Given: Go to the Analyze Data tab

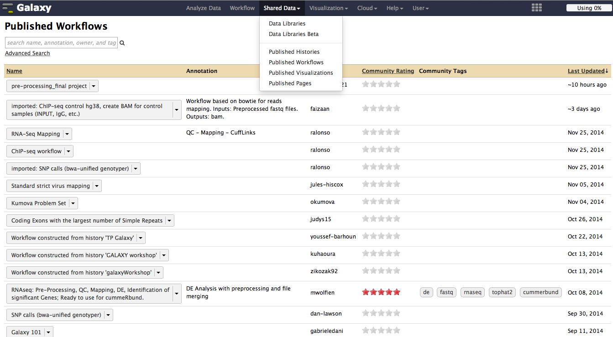Looking at the screenshot, I should (204, 8).
